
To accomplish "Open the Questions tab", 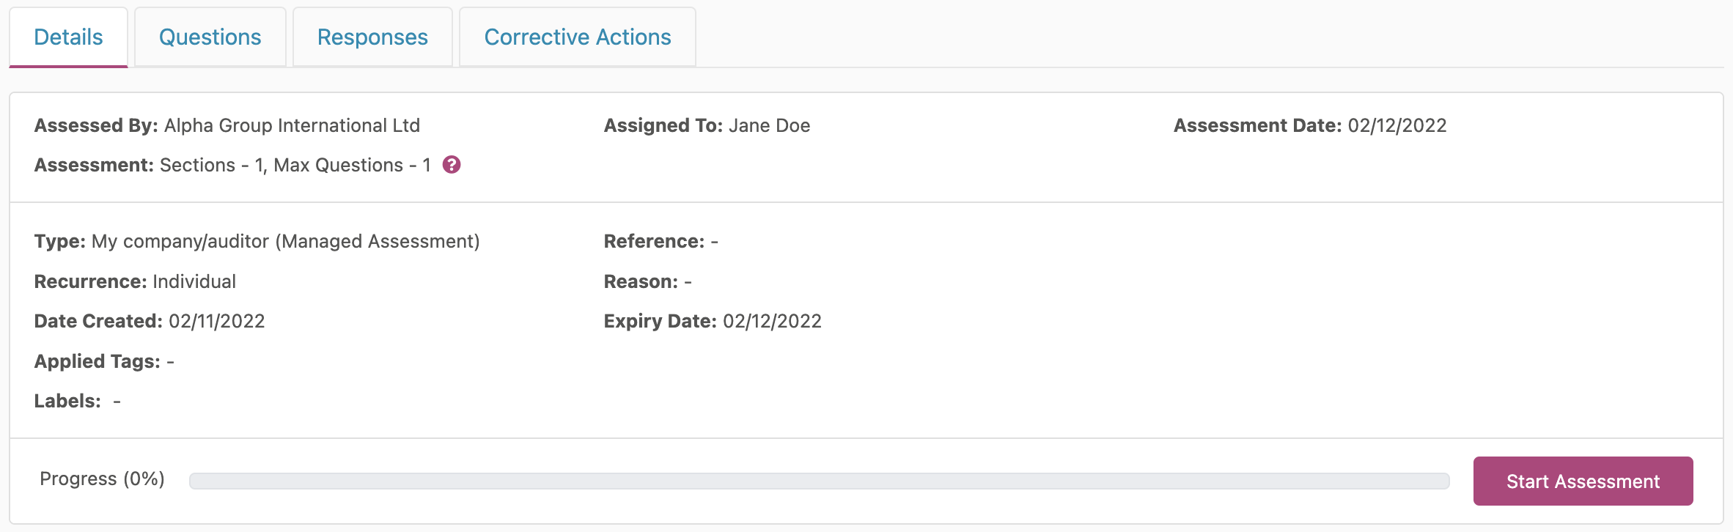I will pos(210,37).
